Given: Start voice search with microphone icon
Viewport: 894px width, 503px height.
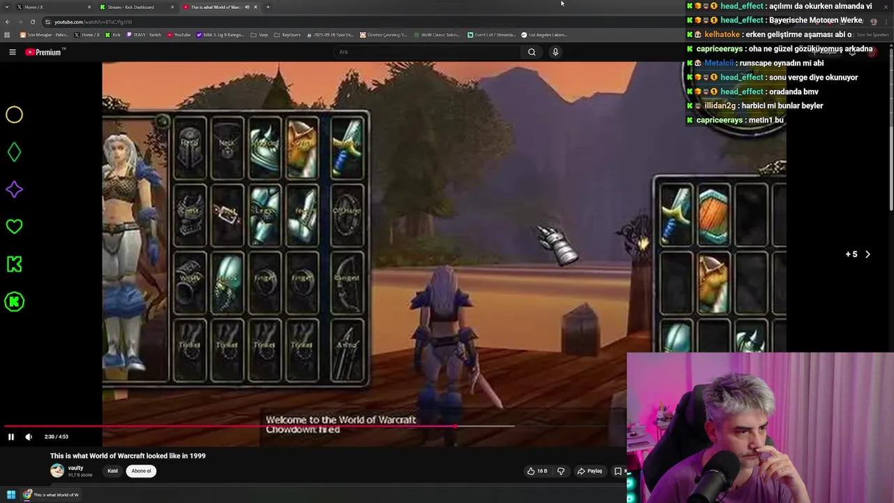Looking at the screenshot, I should coord(555,52).
